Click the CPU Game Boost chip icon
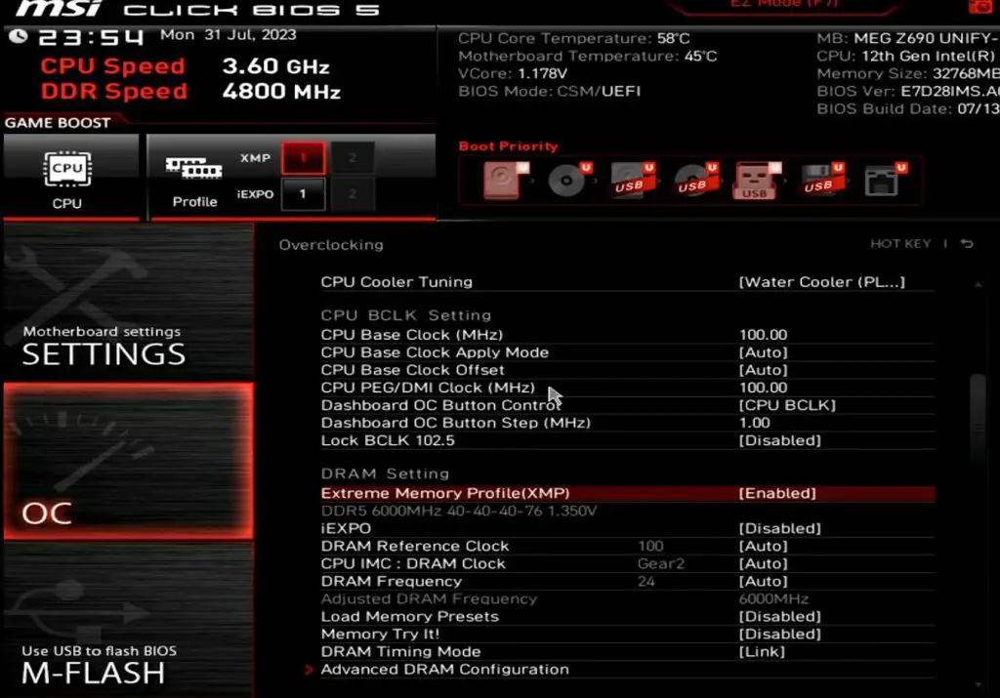 67,169
